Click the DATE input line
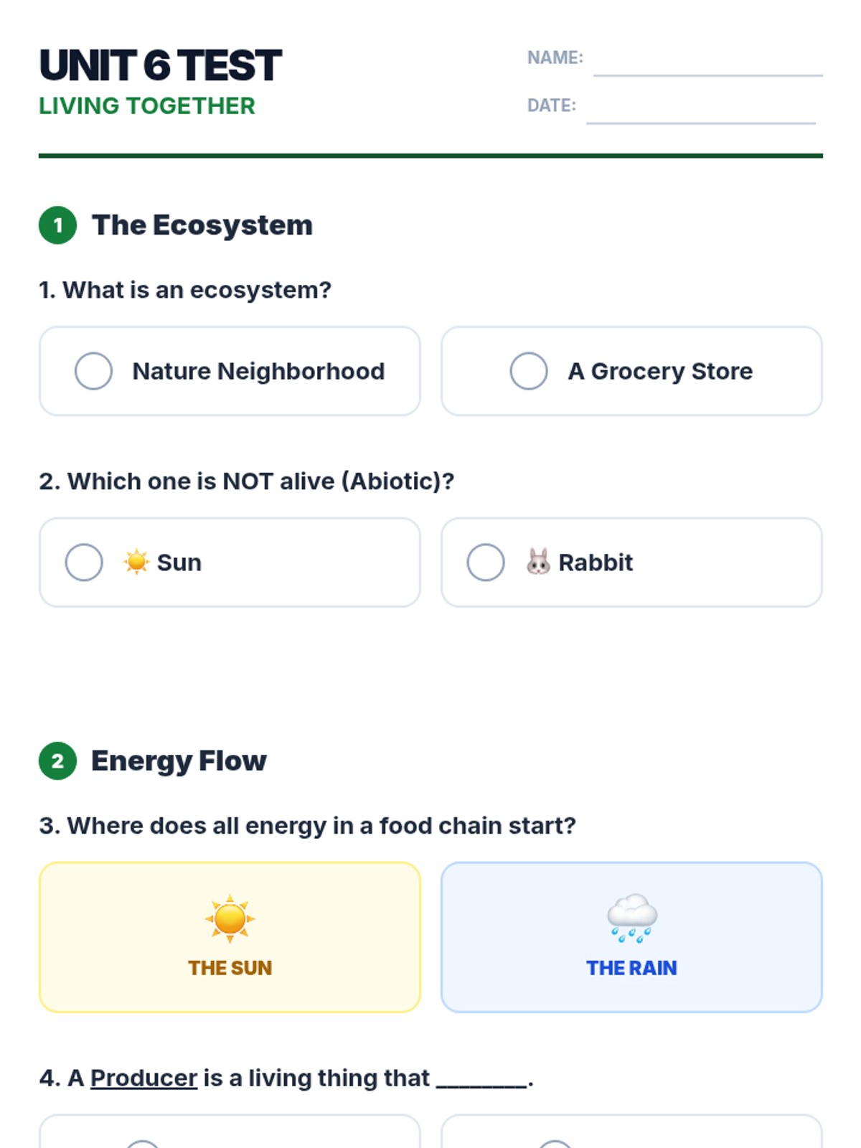 pyautogui.click(x=700, y=111)
